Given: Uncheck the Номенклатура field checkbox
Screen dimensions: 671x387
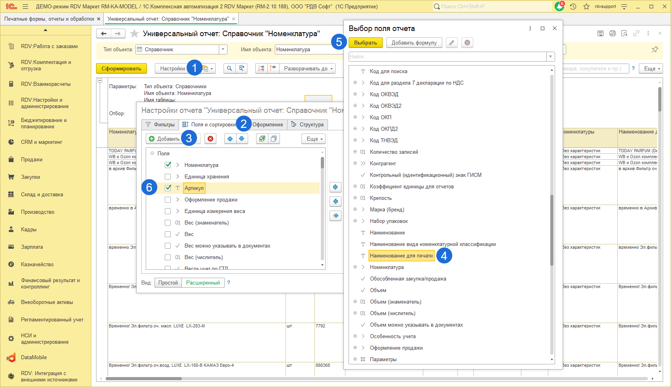Looking at the screenshot, I should [168, 165].
